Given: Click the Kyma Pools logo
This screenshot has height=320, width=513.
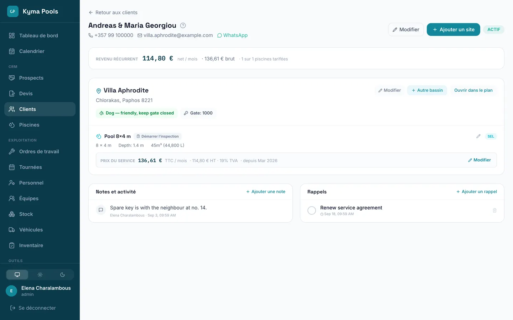Looking at the screenshot, I should pos(13,11).
